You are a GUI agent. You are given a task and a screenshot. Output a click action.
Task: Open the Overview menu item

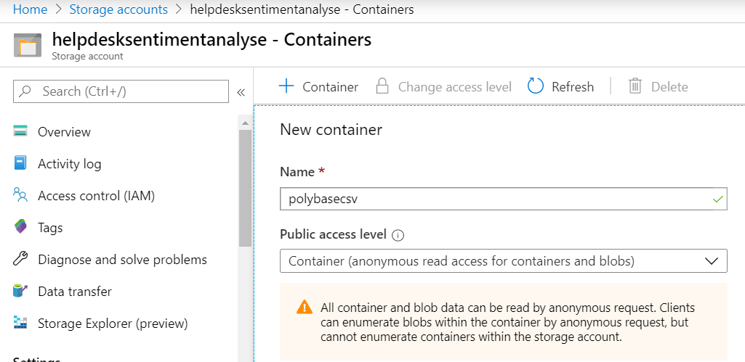pyautogui.click(x=64, y=132)
